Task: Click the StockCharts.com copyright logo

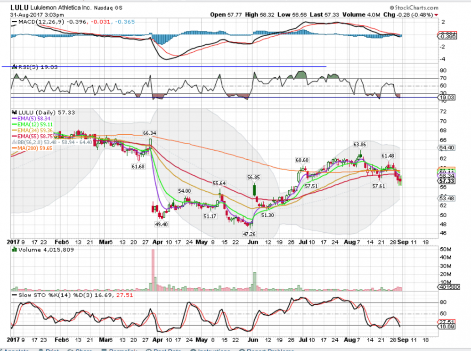Action: point(413,8)
